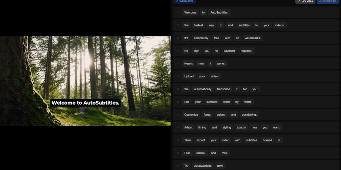The height and width of the screenshot is (170, 341).
Task: Click the word "sign"
Action: [196, 51]
